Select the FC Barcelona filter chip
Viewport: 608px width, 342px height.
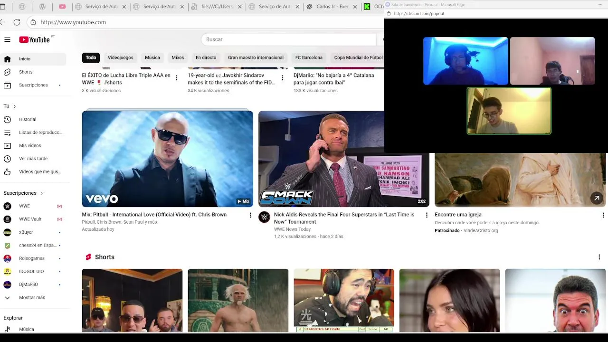coord(309,57)
